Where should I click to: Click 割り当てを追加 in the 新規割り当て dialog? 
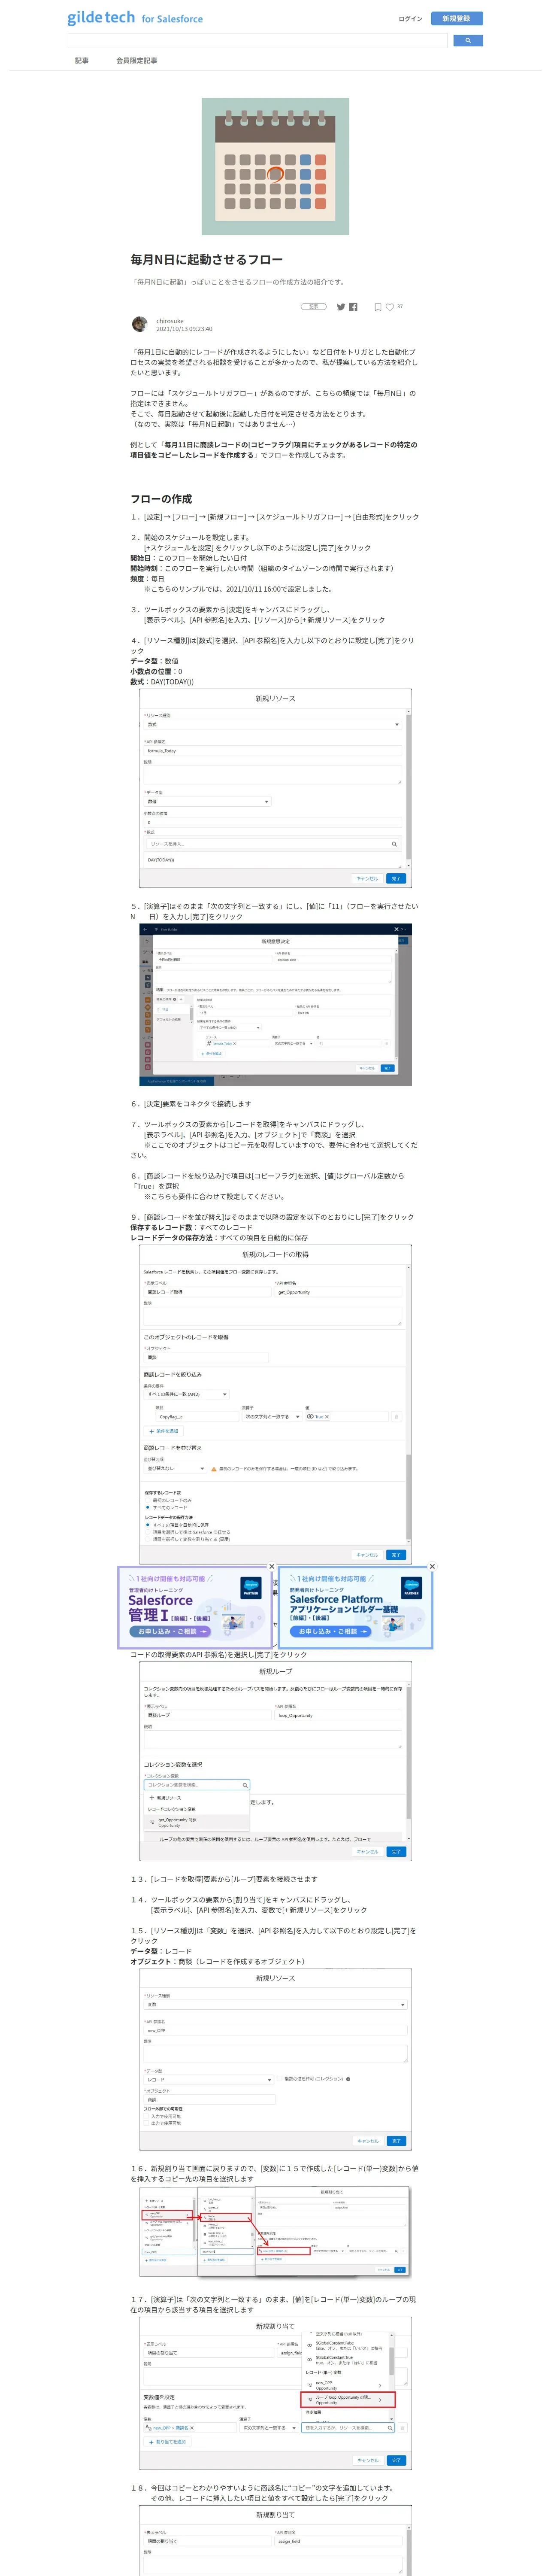tap(167, 2442)
